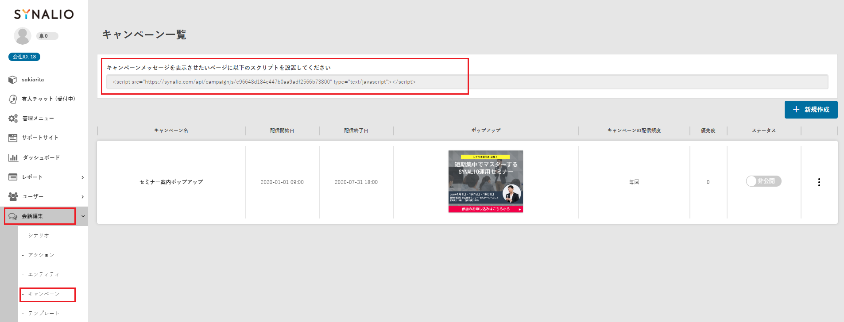
Task: Click the レポート list icon
Action: [x=13, y=177]
